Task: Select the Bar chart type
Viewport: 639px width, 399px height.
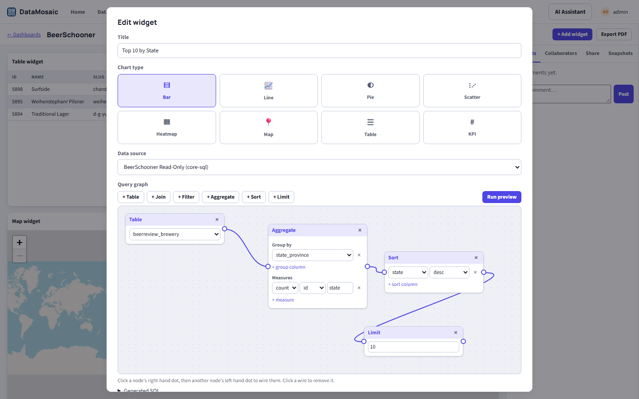Action: pyautogui.click(x=167, y=90)
